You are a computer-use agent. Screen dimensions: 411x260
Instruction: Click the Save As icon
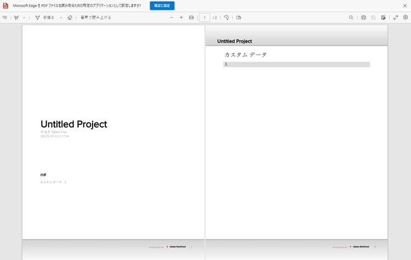383,18
